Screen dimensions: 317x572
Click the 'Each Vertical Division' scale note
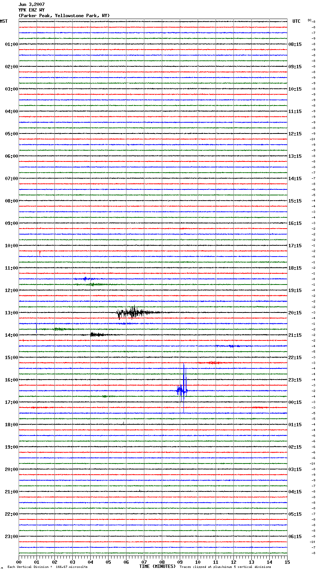tap(48, 567)
